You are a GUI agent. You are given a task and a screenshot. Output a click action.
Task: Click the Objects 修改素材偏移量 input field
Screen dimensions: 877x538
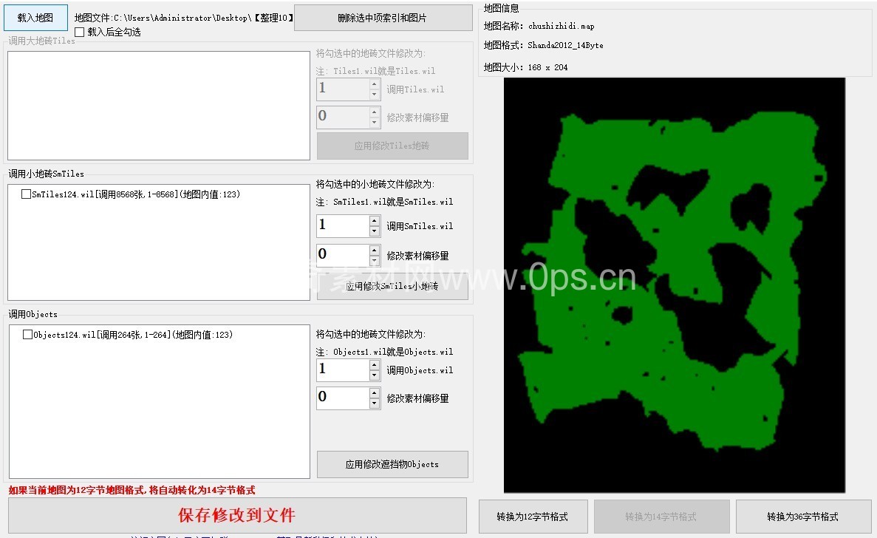point(342,398)
